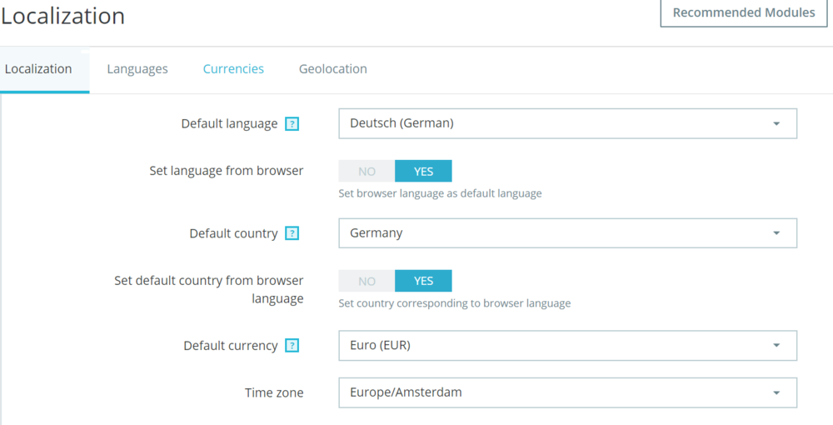This screenshot has width=833, height=425.
Task: Switch to the Languages tab
Action: click(137, 69)
